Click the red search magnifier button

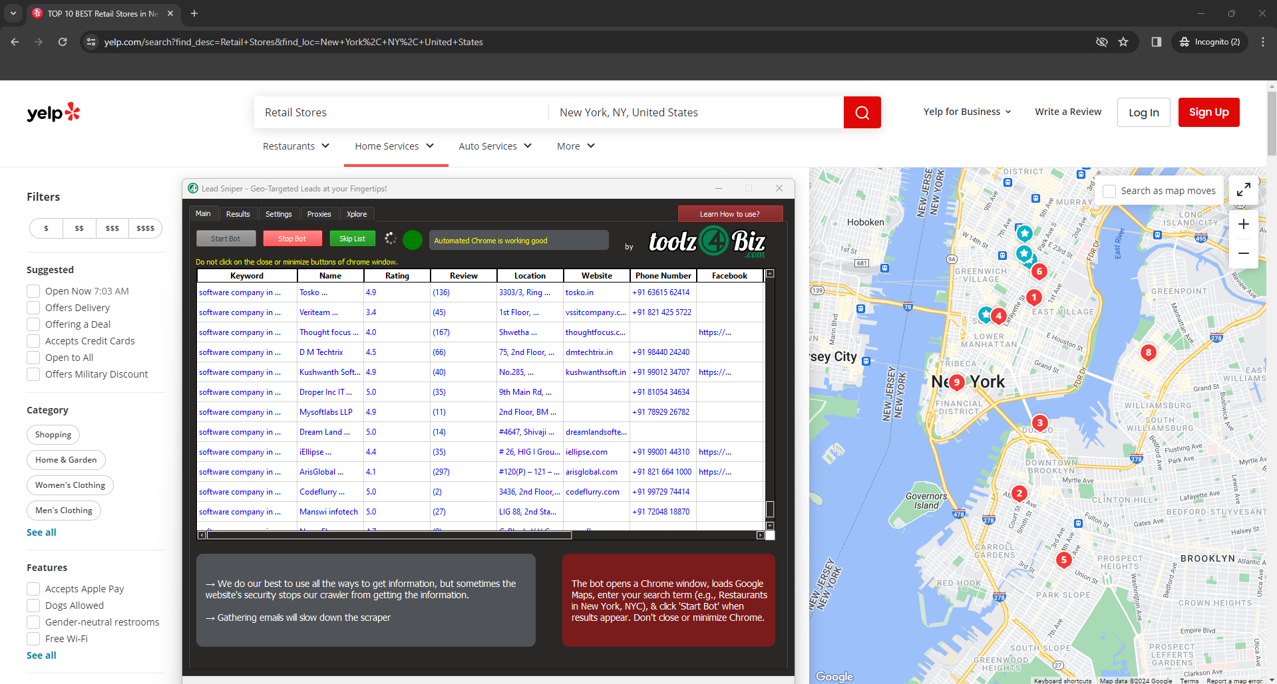[x=862, y=112]
